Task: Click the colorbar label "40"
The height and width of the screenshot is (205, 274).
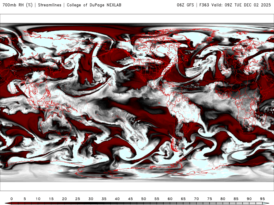Action: point(117,199)
